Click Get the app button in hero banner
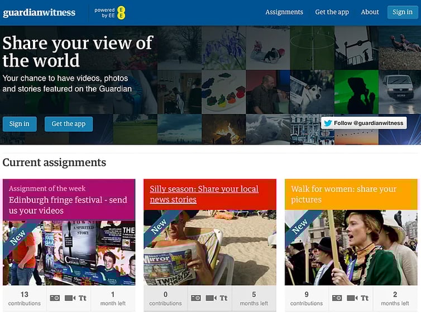The height and width of the screenshot is (315, 421). point(69,124)
